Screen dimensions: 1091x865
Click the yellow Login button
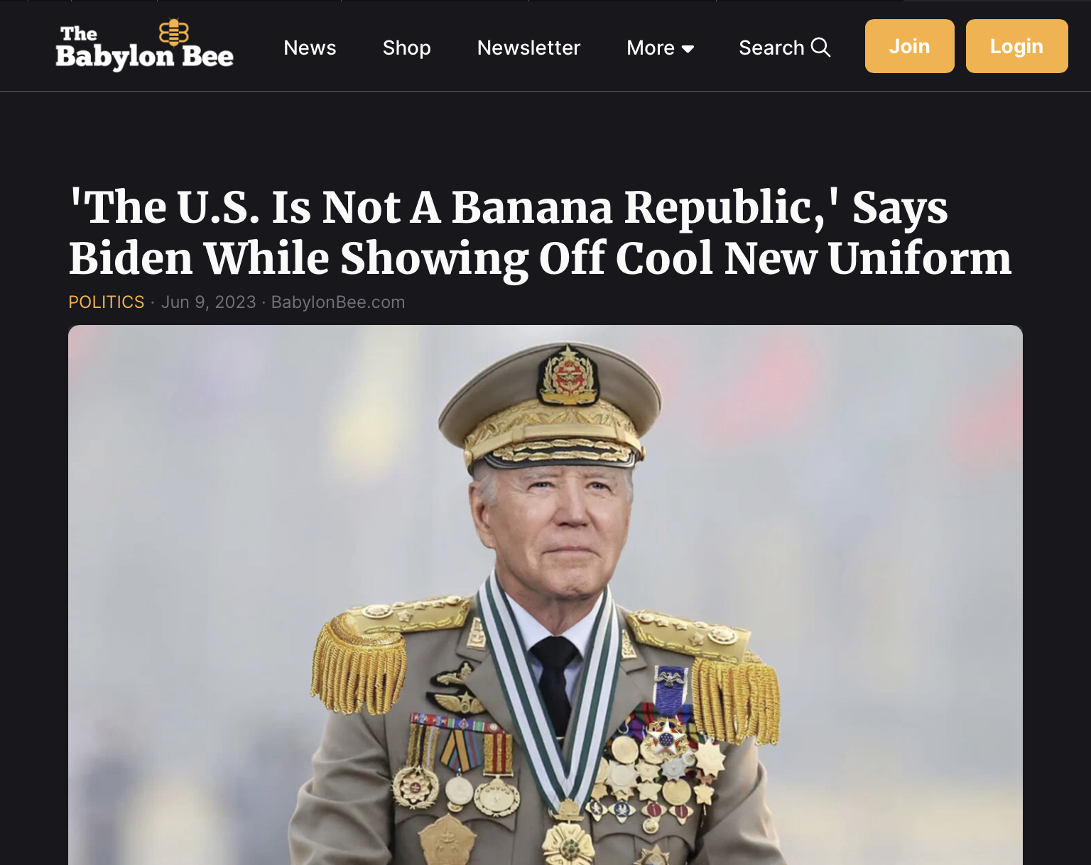pos(1017,46)
